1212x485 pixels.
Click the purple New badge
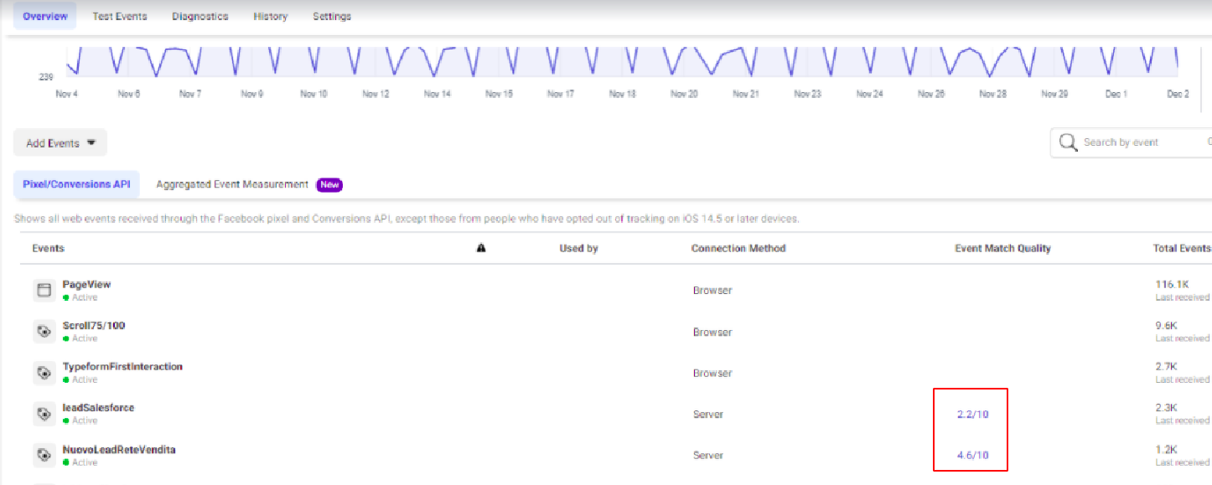[329, 185]
